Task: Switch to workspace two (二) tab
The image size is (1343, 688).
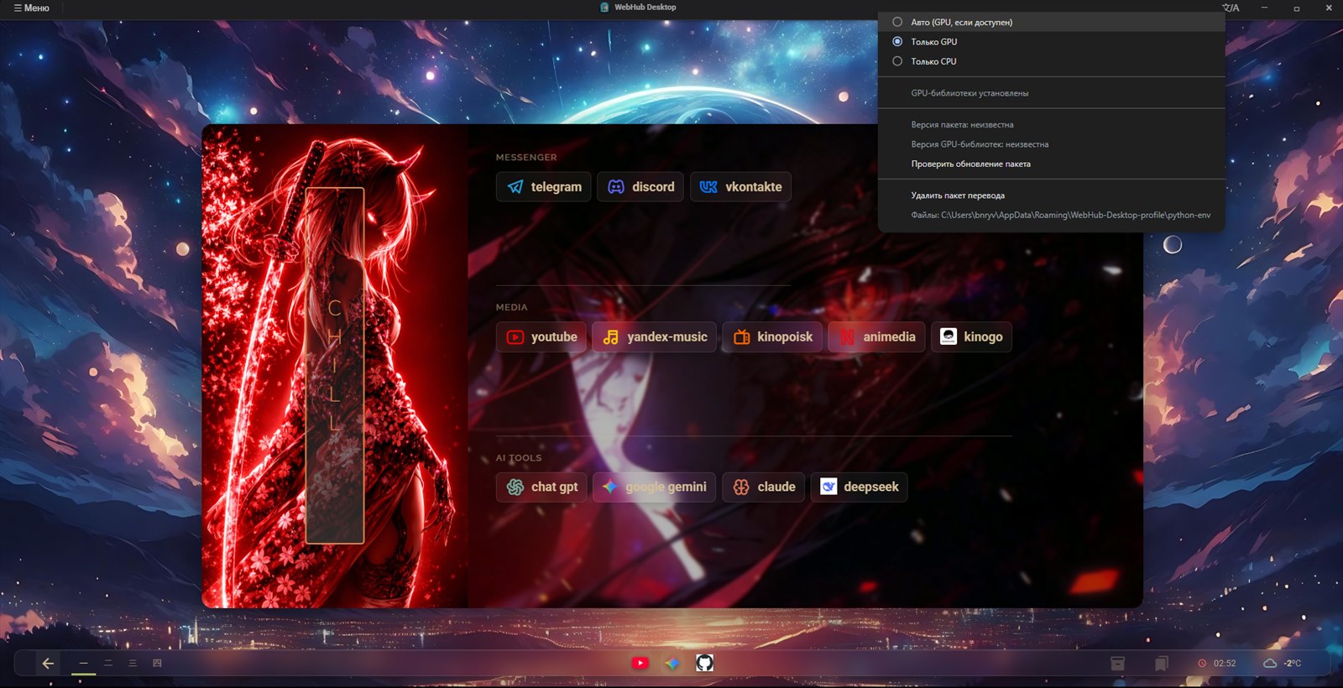Action: coord(107,663)
